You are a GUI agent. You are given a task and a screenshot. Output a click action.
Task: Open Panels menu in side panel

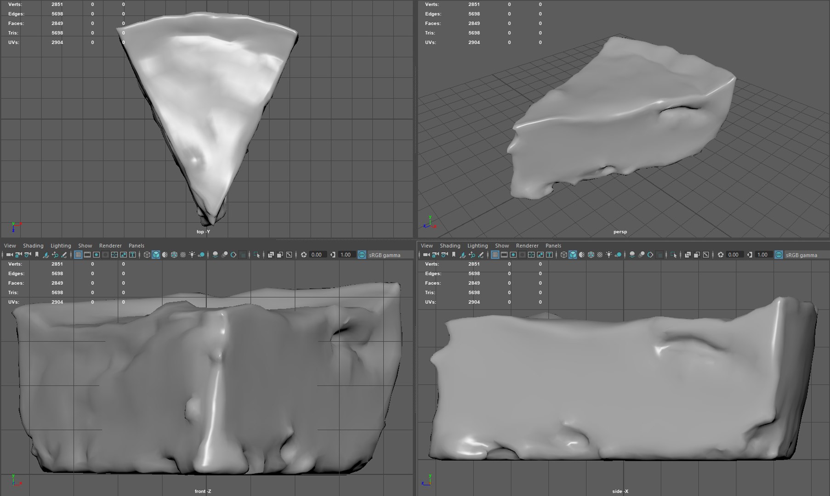pos(553,246)
